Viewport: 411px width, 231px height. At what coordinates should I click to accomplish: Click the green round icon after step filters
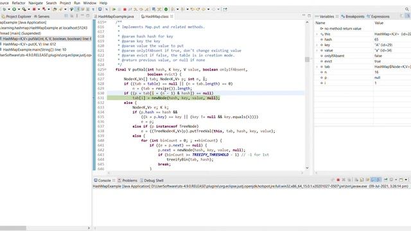tap(166, 9)
